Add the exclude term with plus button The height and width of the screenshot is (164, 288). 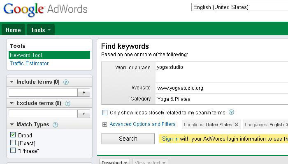click(x=84, y=114)
